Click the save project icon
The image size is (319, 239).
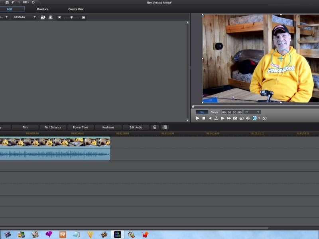point(7,2)
